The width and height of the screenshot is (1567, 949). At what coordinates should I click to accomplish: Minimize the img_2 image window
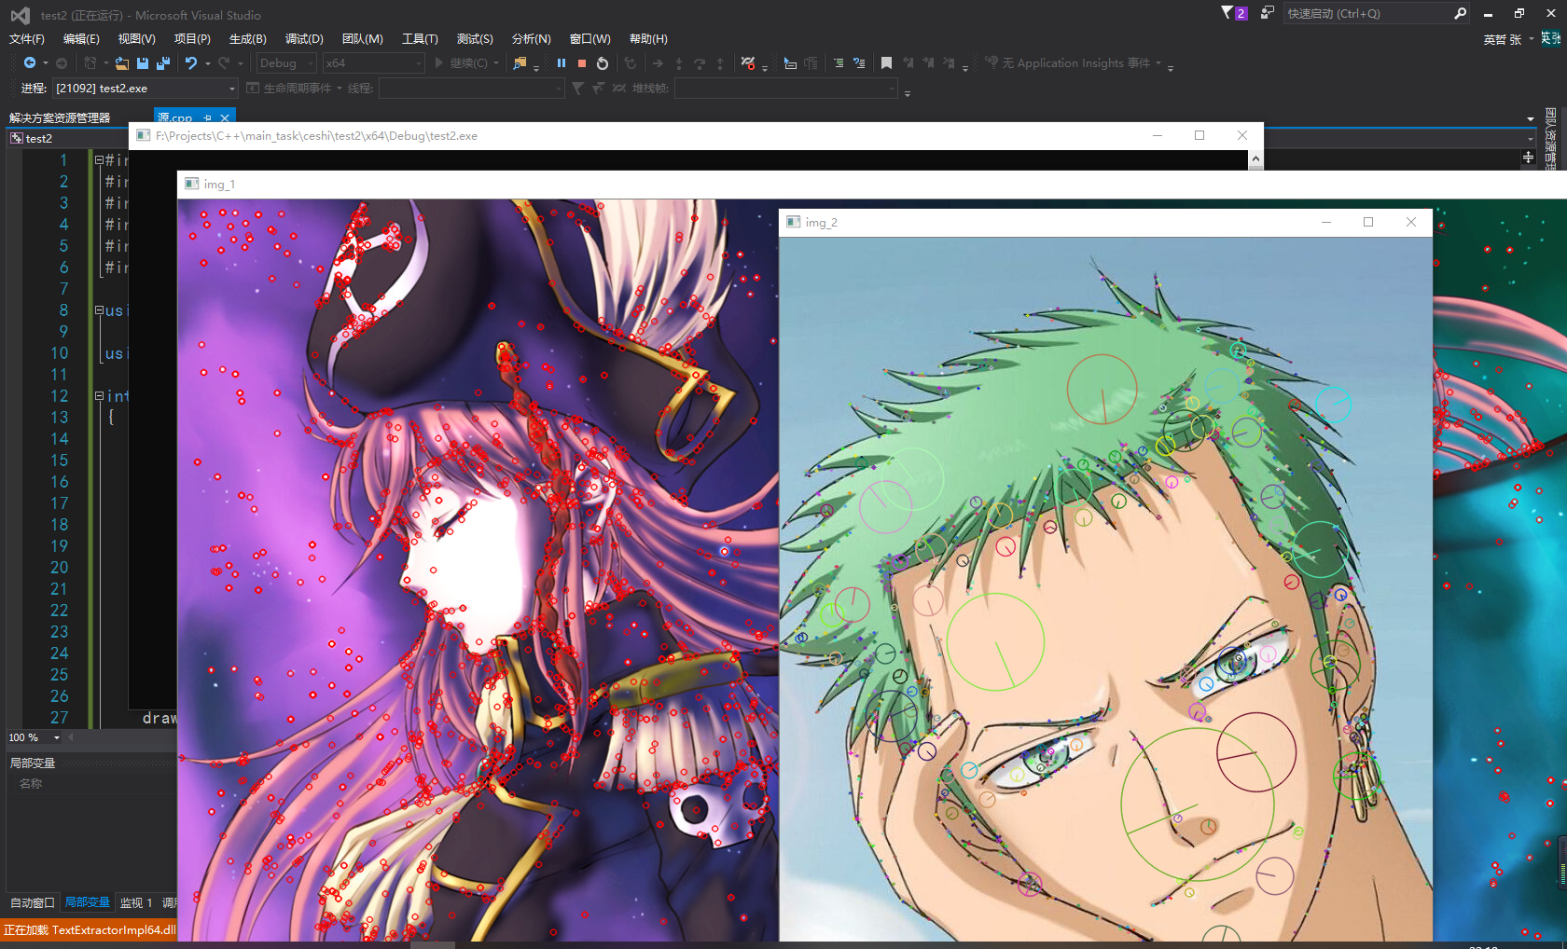point(1325,222)
